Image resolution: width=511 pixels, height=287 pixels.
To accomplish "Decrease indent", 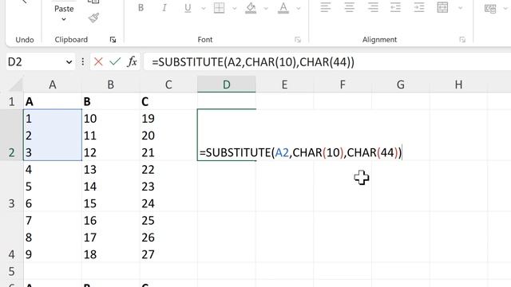I will [x=395, y=7].
